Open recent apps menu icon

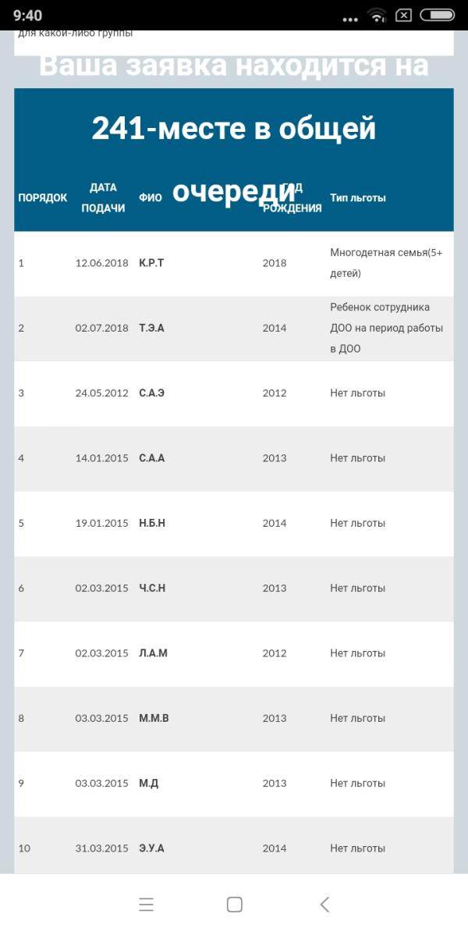tap(146, 905)
